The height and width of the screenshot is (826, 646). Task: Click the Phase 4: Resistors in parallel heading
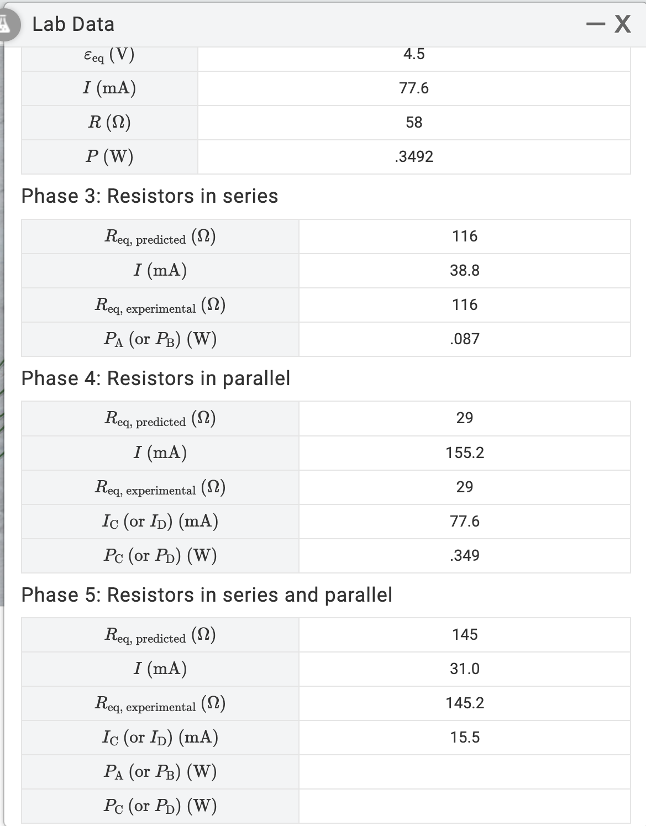pyautogui.click(x=156, y=377)
